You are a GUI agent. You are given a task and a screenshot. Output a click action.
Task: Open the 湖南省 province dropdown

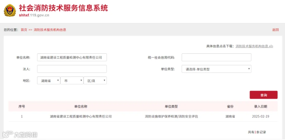tap(49, 80)
